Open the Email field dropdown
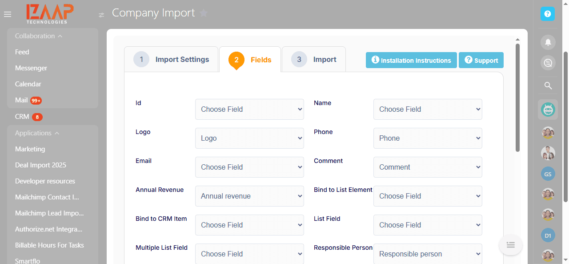The image size is (569, 264). [249, 167]
